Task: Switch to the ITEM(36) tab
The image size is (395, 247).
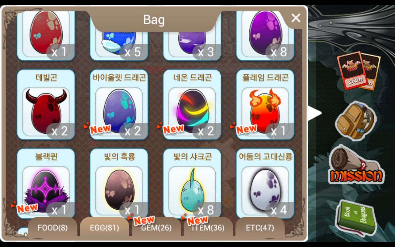Action: (208, 228)
